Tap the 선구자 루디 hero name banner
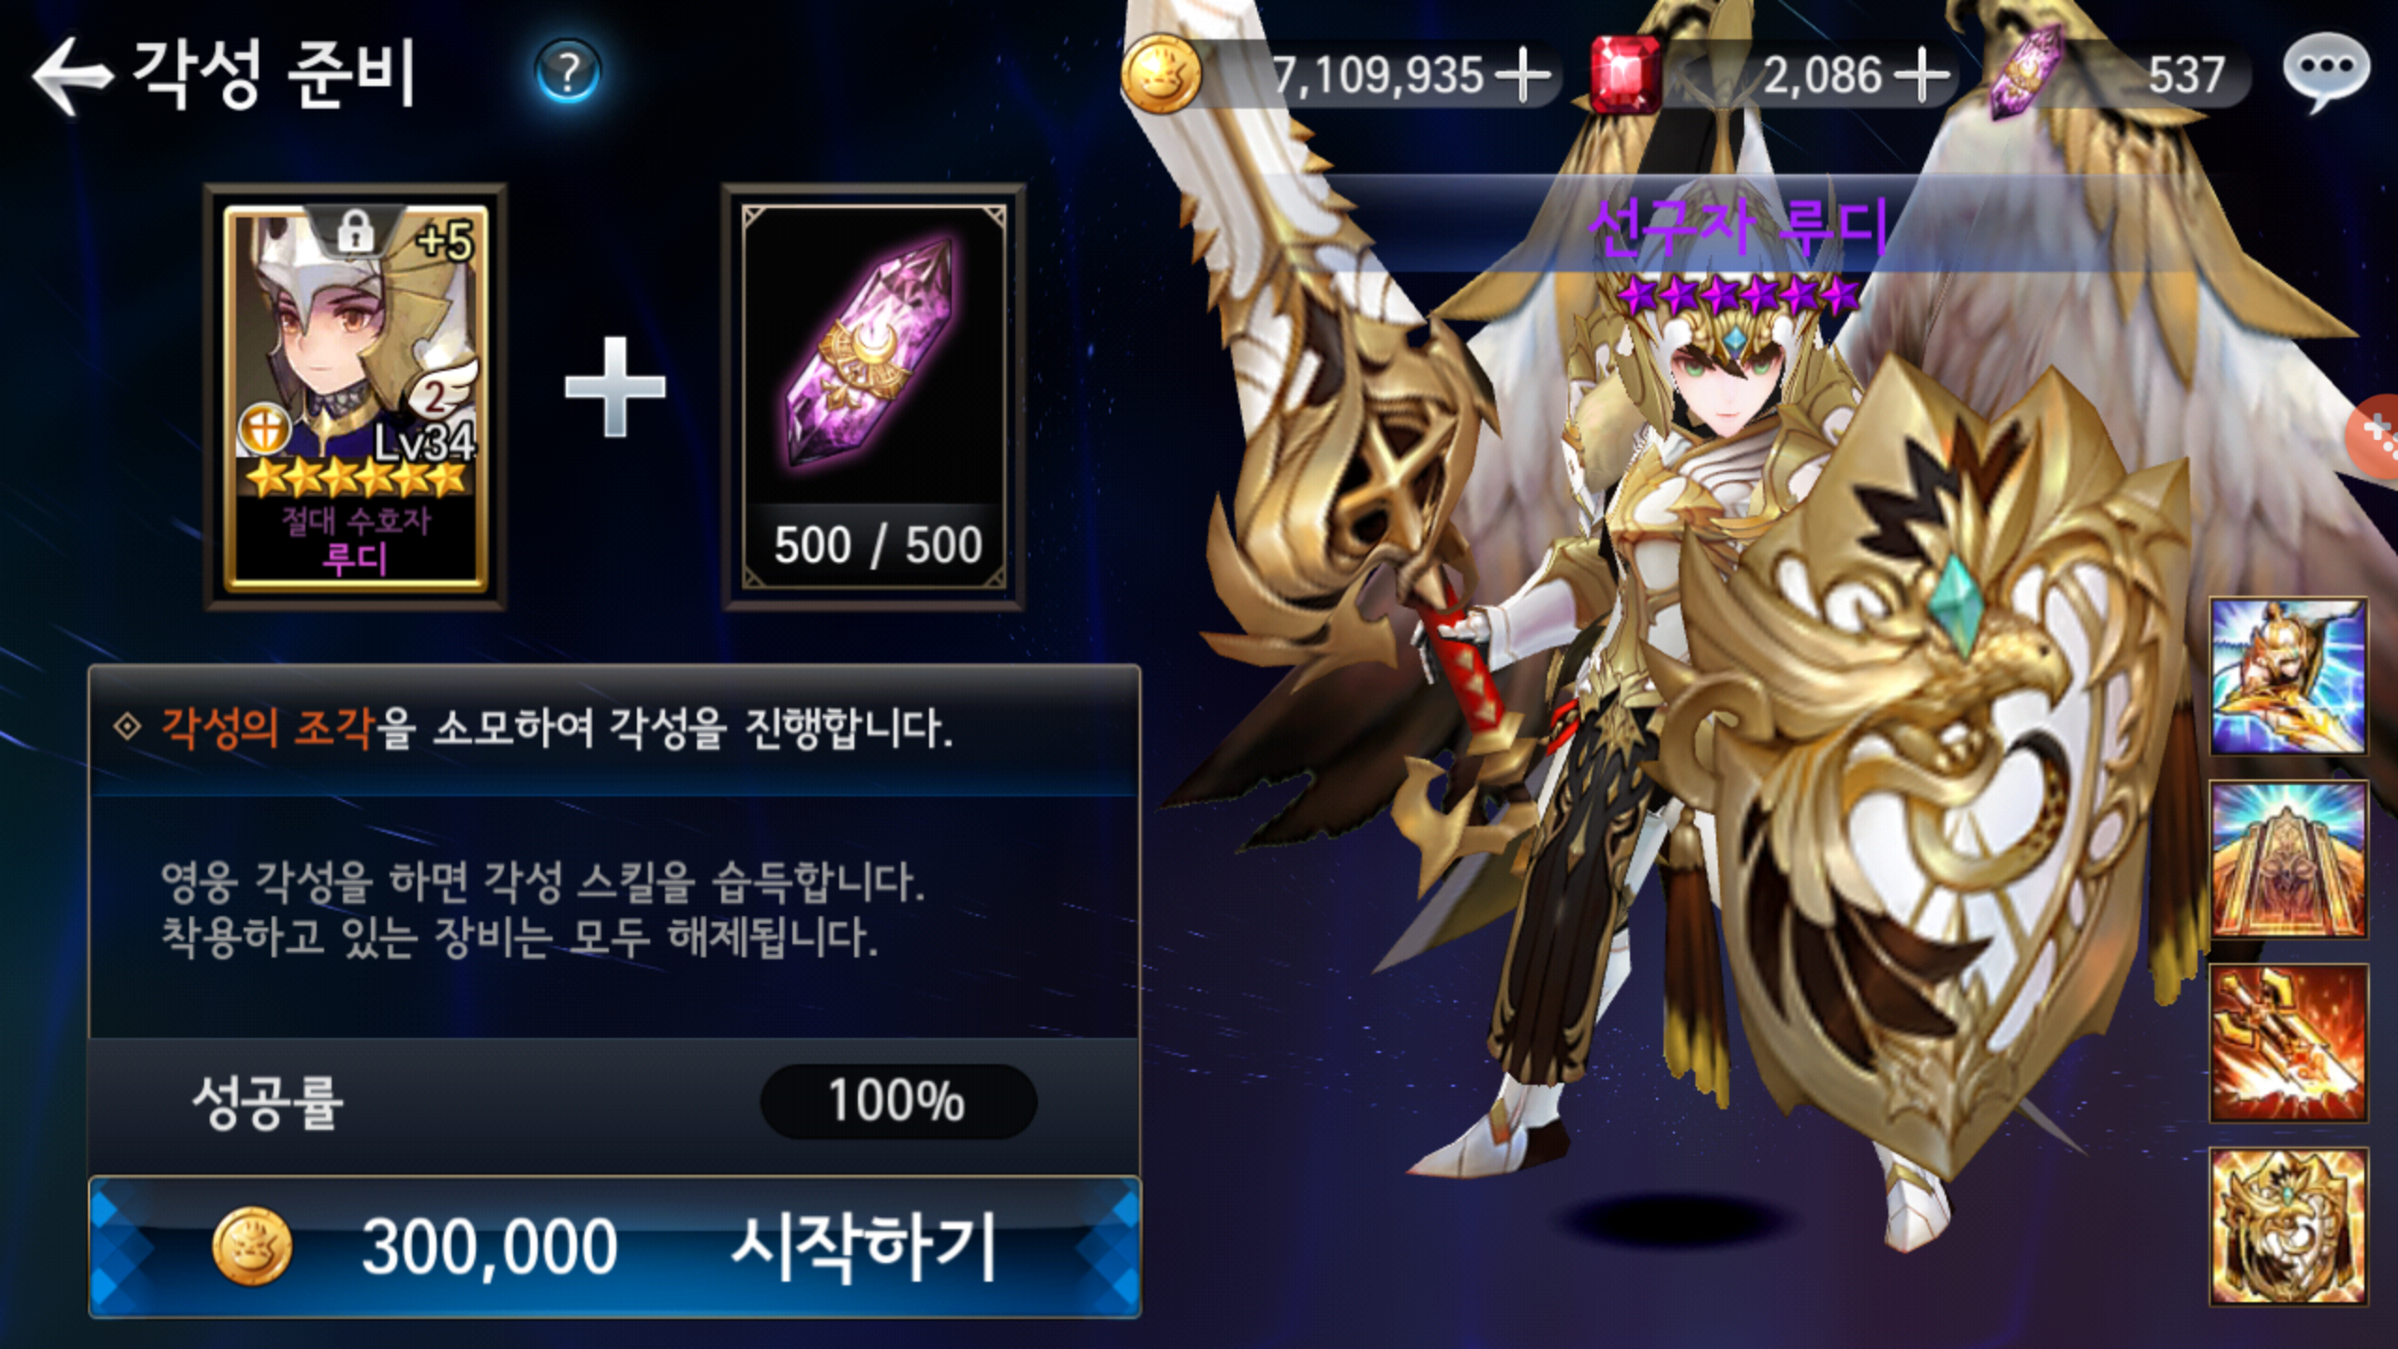Viewport: 2398px width, 1349px height. point(1739,227)
